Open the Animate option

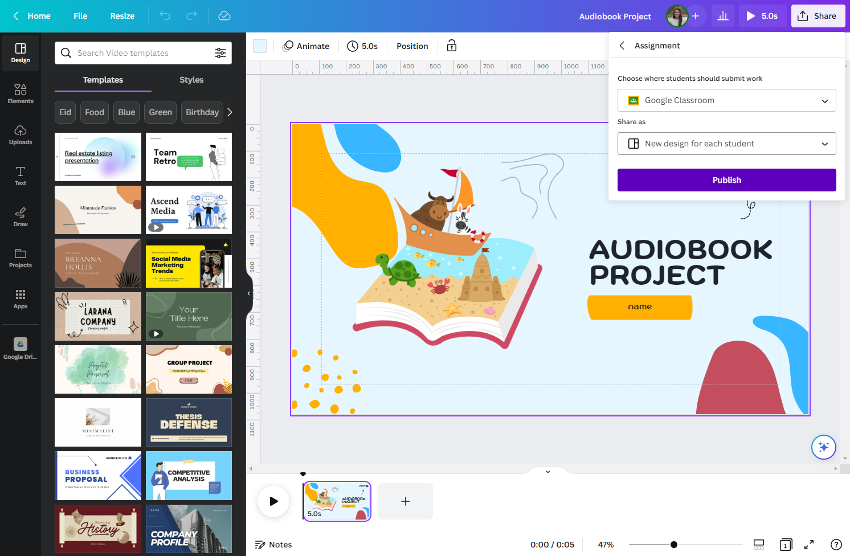(x=307, y=46)
